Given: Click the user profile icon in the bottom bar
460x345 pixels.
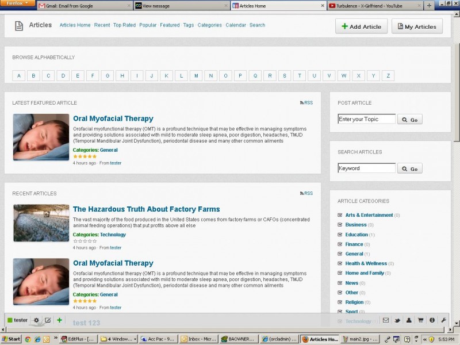Looking at the screenshot, I should 409,320.
